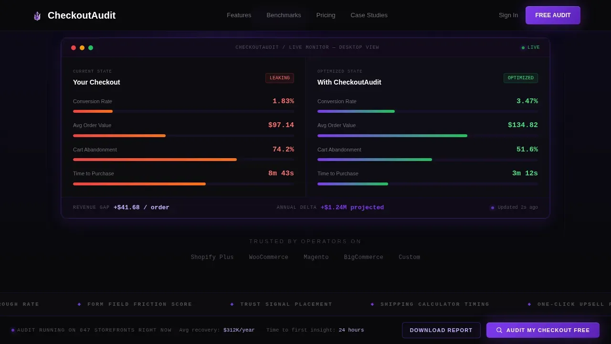Click the 1.83% conversion rate value
Screen dimensions: 611x344
tap(283, 101)
